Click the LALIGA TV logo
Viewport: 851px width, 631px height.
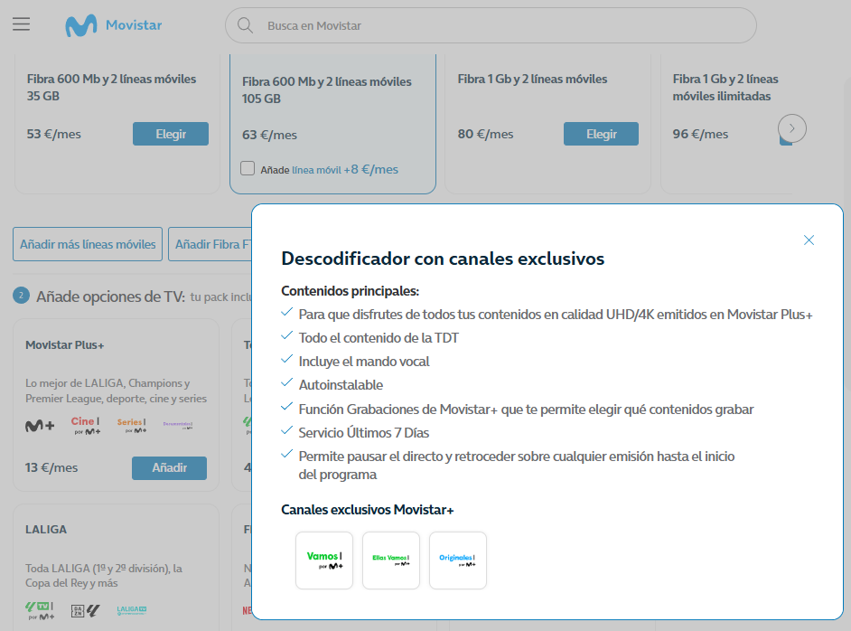coord(131,609)
